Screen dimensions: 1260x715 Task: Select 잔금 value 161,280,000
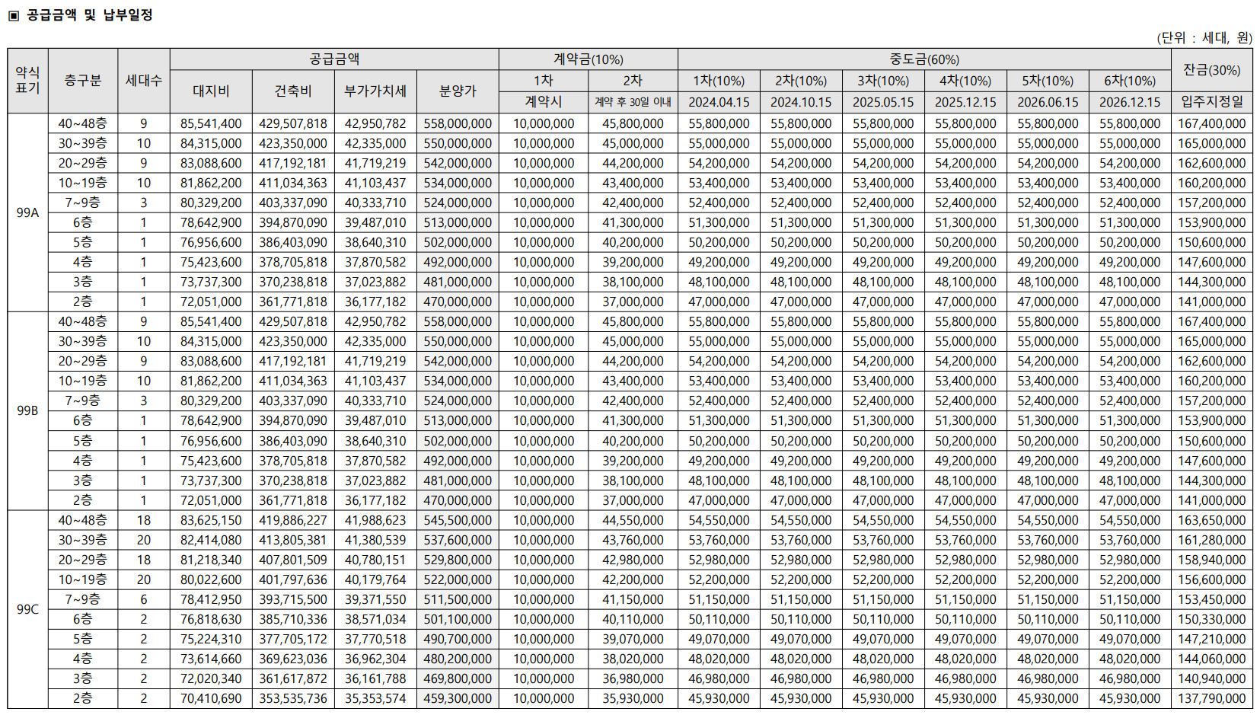pyautogui.click(x=1212, y=540)
